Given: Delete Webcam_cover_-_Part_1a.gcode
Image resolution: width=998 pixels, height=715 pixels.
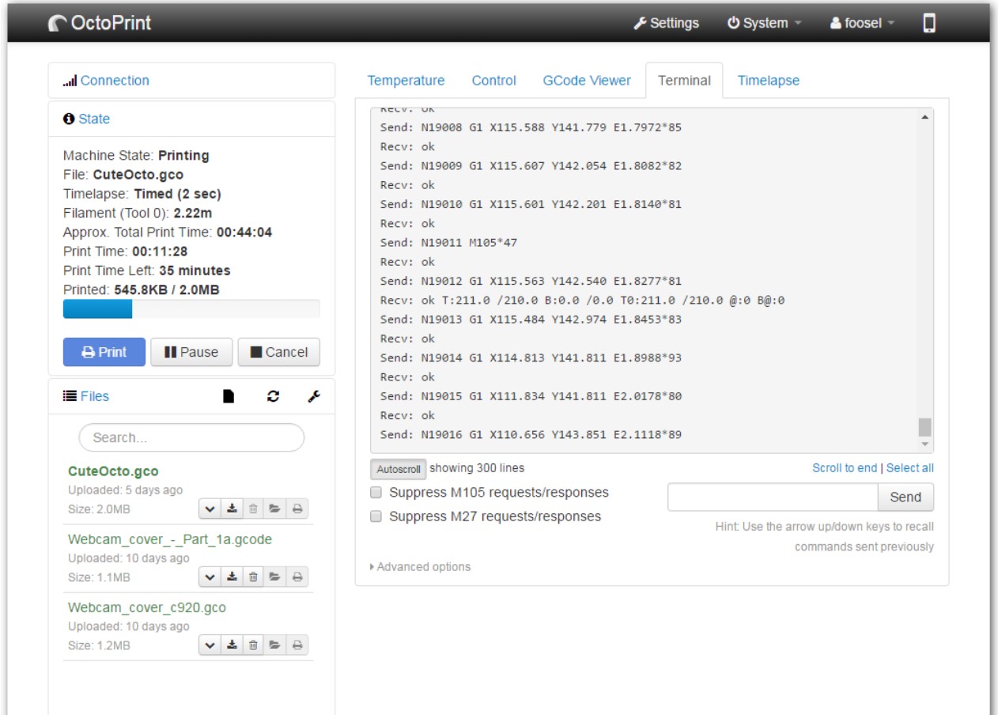Looking at the screenshot, I should 254,577.
